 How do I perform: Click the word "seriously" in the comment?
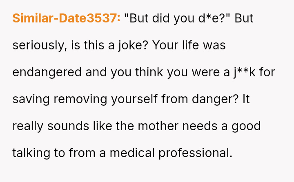click(38, 45)
